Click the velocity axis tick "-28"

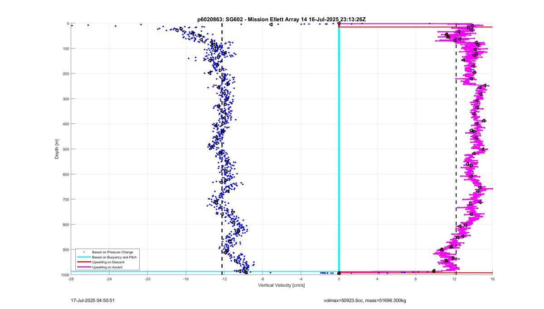coord(71,279)
